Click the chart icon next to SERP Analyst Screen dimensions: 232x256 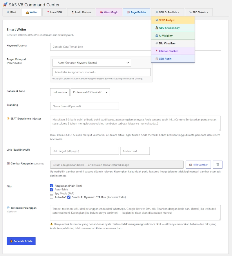(157, 20)
